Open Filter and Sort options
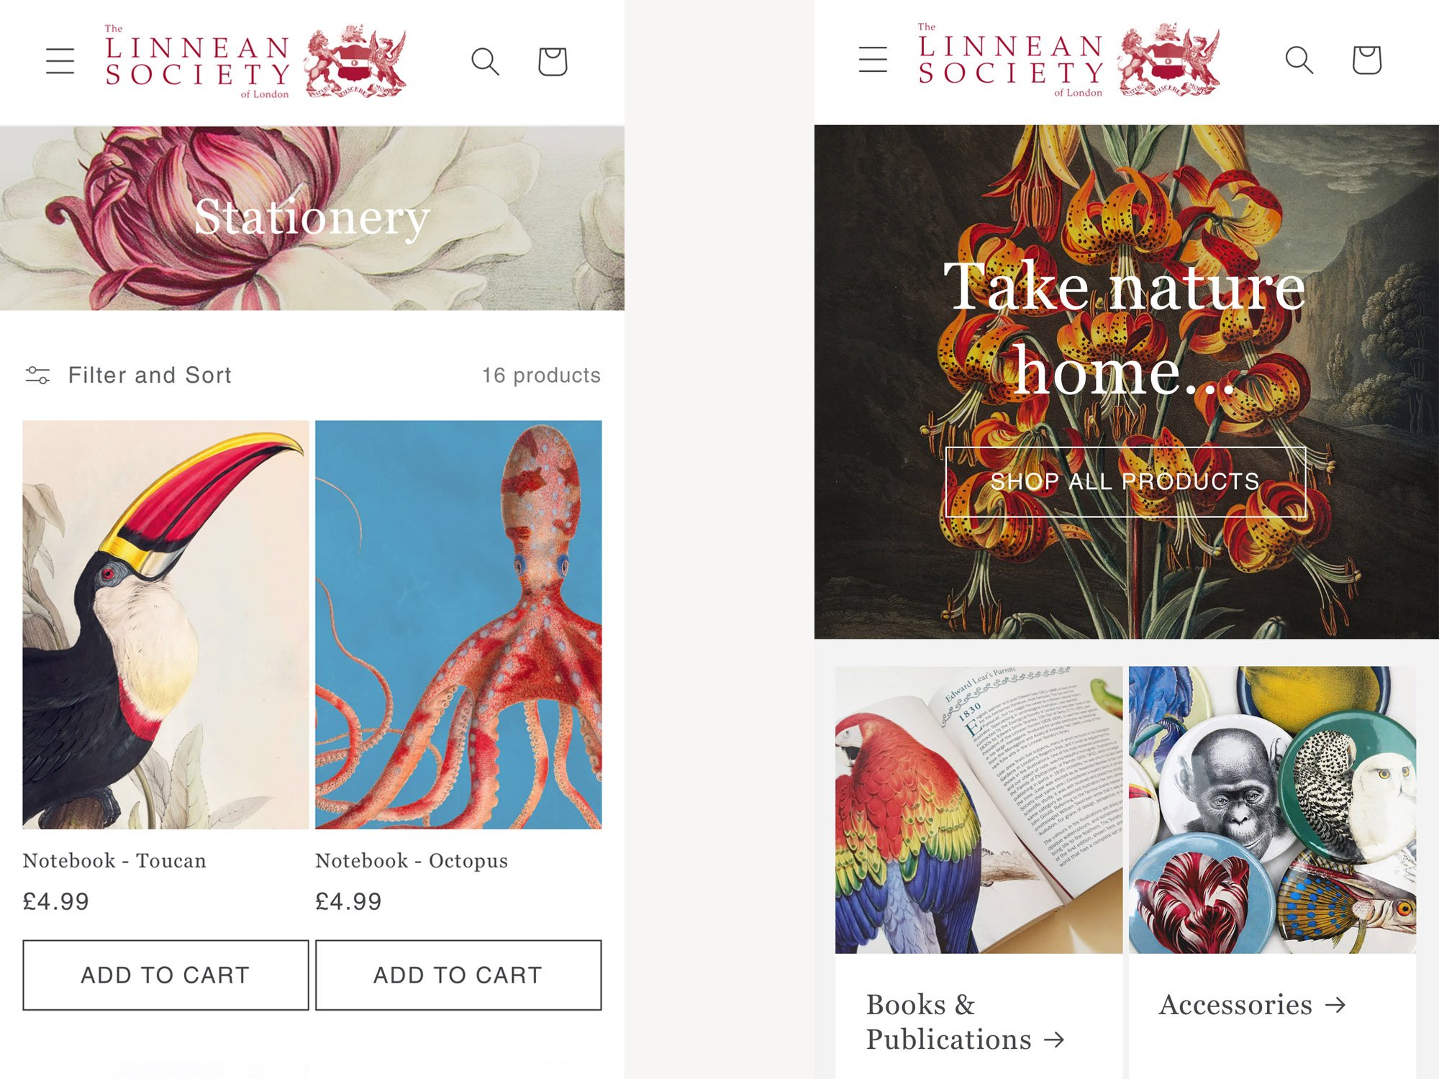 129,375
